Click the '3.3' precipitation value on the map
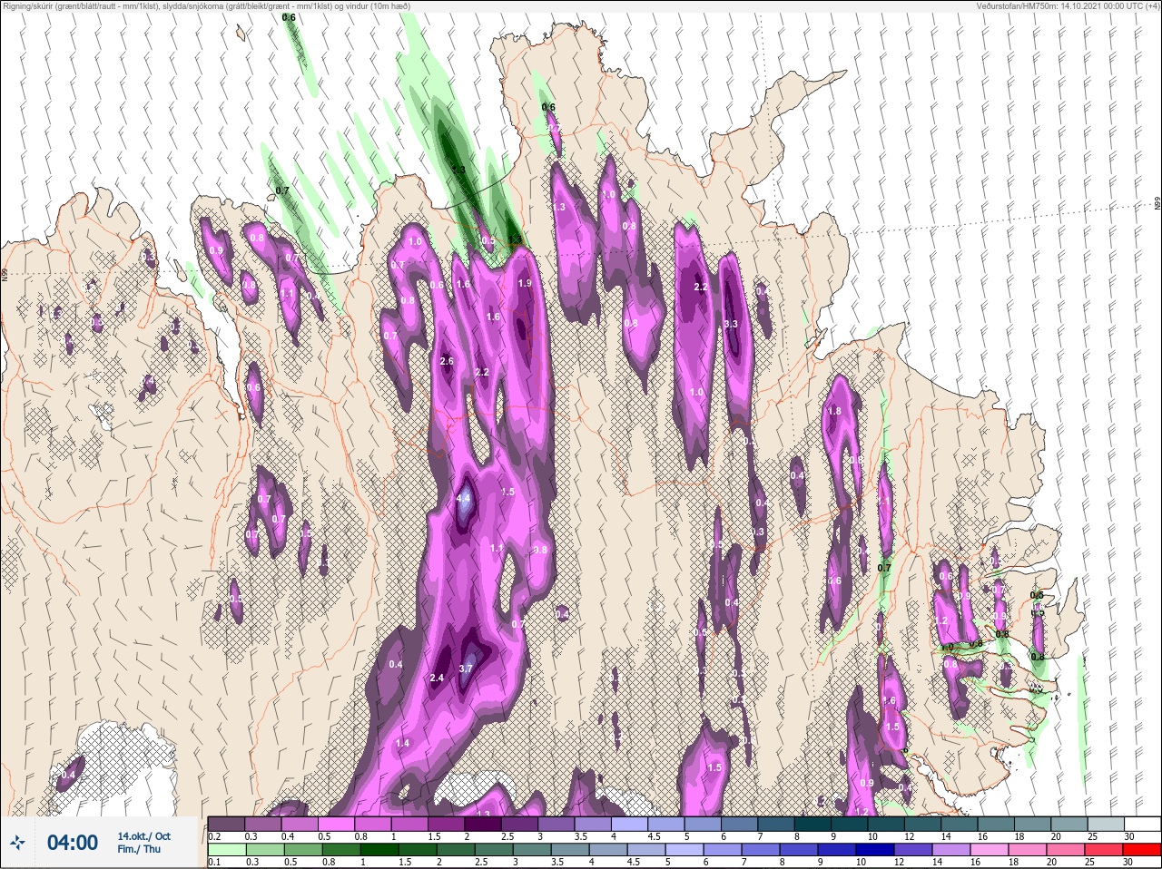This screenshot has height=869, width=1162. pyautogui.click(x=732, y=324)
